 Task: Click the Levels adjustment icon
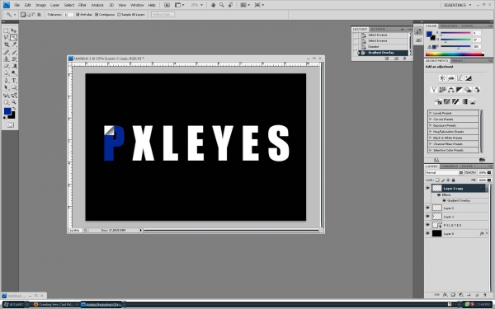[450, 78]
